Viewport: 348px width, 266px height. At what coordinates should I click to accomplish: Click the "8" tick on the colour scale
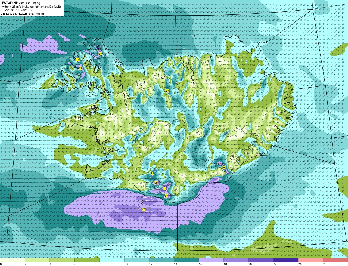point(100,264)
